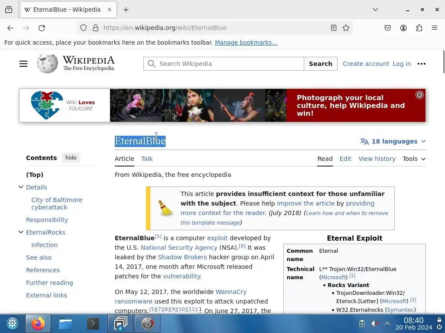Open tracking protection shield icon
Viewport: 445px width, 333px height.
(83, 28)
